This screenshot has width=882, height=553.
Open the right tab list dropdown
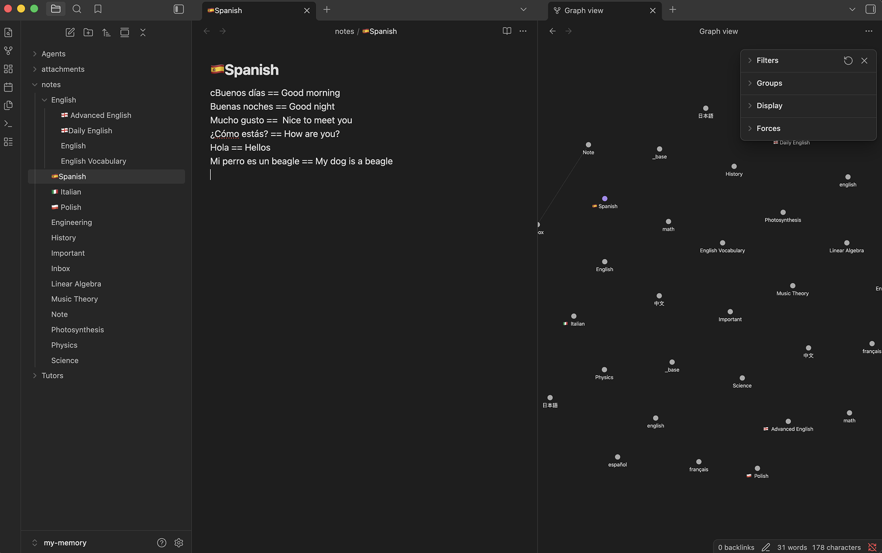(x=852, y=10)
